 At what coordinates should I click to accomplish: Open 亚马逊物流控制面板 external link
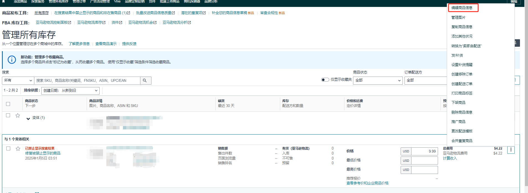[x=53, y=23]
